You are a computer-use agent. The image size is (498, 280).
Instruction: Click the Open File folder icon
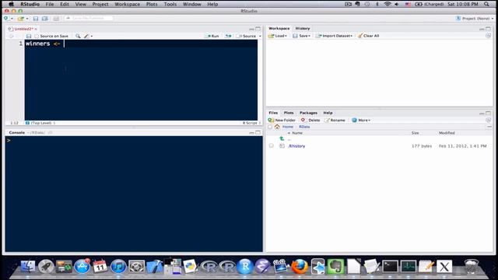click(21, 19)
